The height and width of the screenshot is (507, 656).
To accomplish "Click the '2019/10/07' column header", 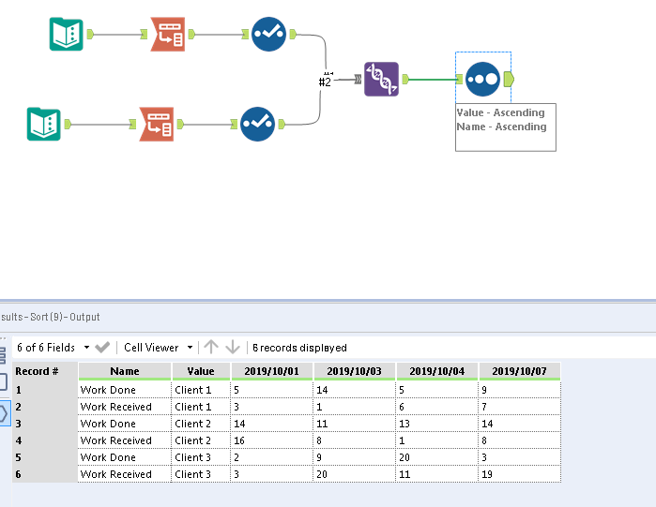I will 519,371.
